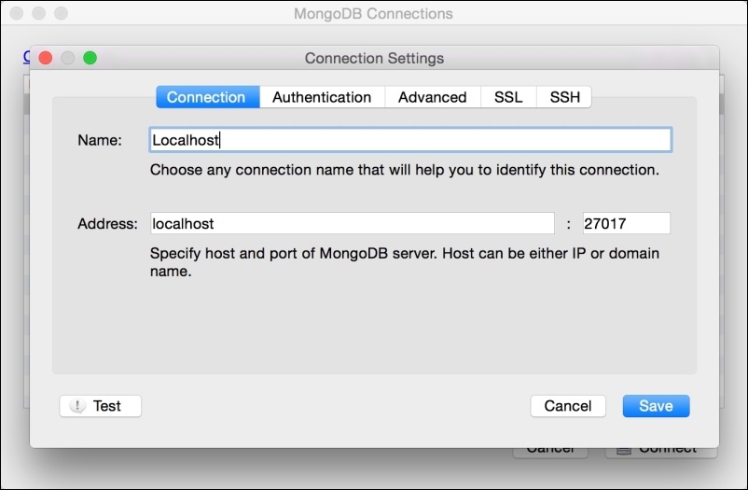The width and height of the screenshot is (748, 490).
Task: Click the Name input field
Action: pos(410,140)
